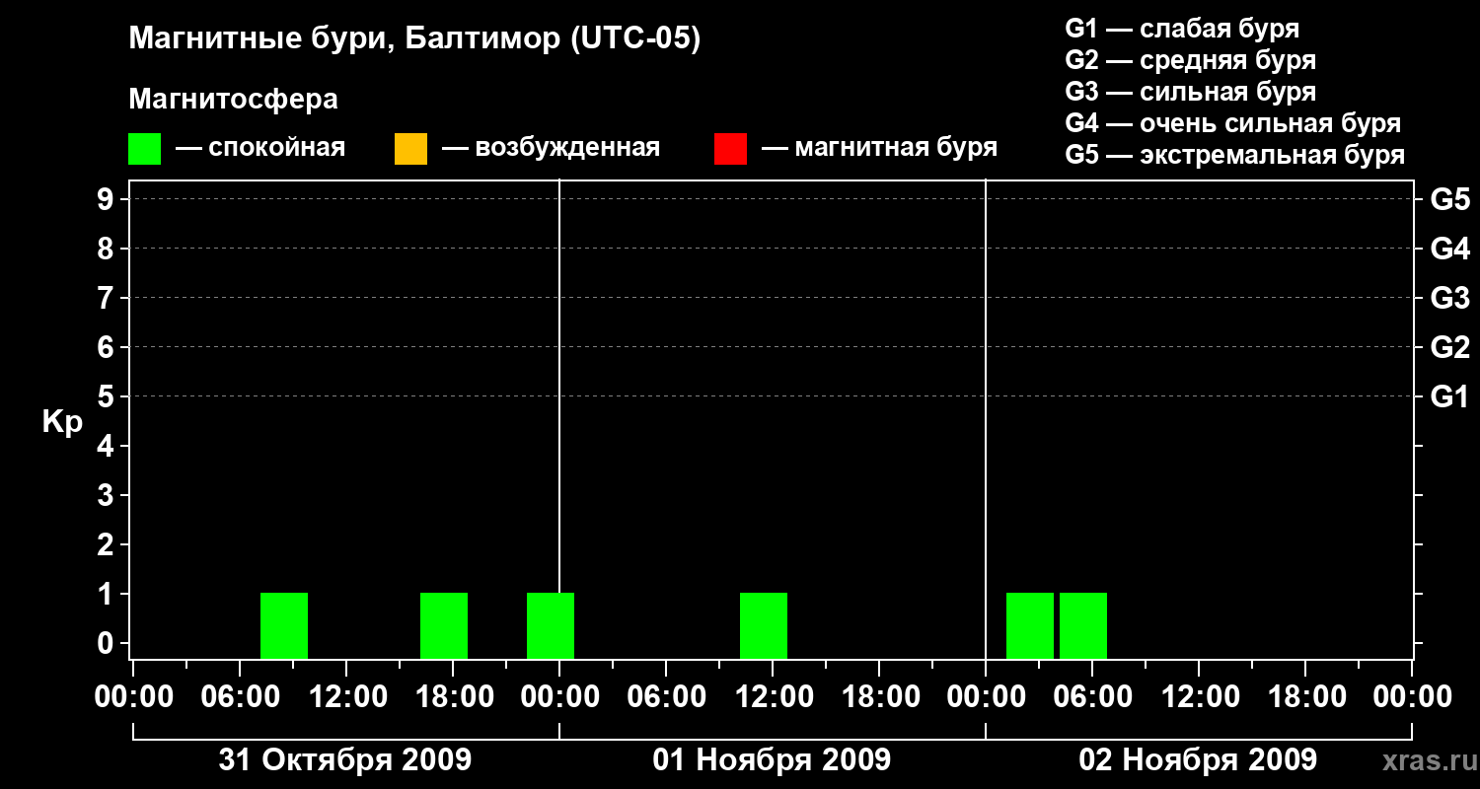
Task: Click Kp axis value 5
Action: click(108, 396)
